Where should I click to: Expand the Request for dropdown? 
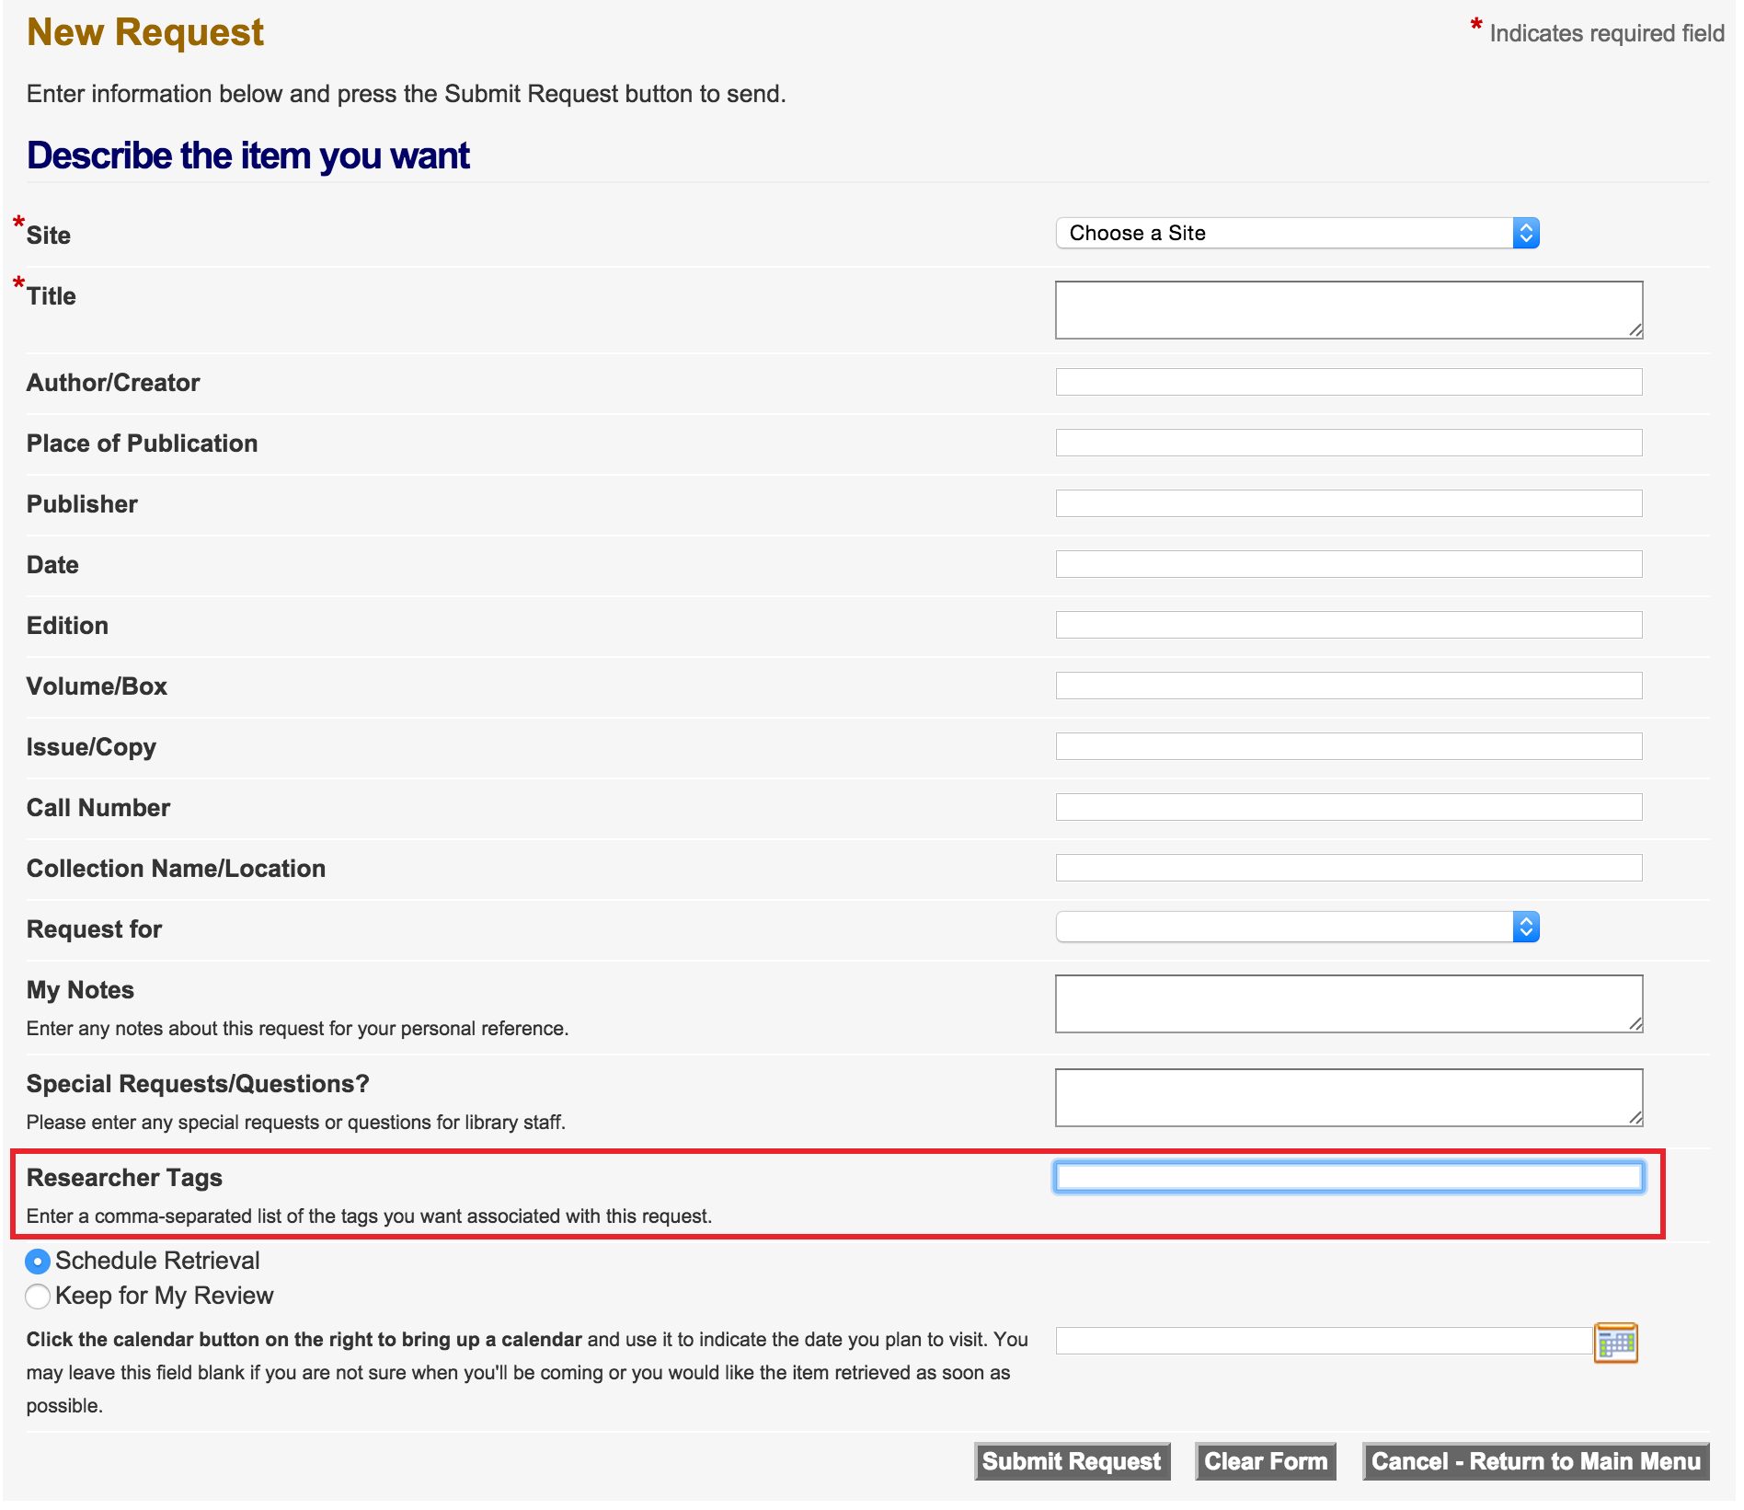click(1297, 928)
